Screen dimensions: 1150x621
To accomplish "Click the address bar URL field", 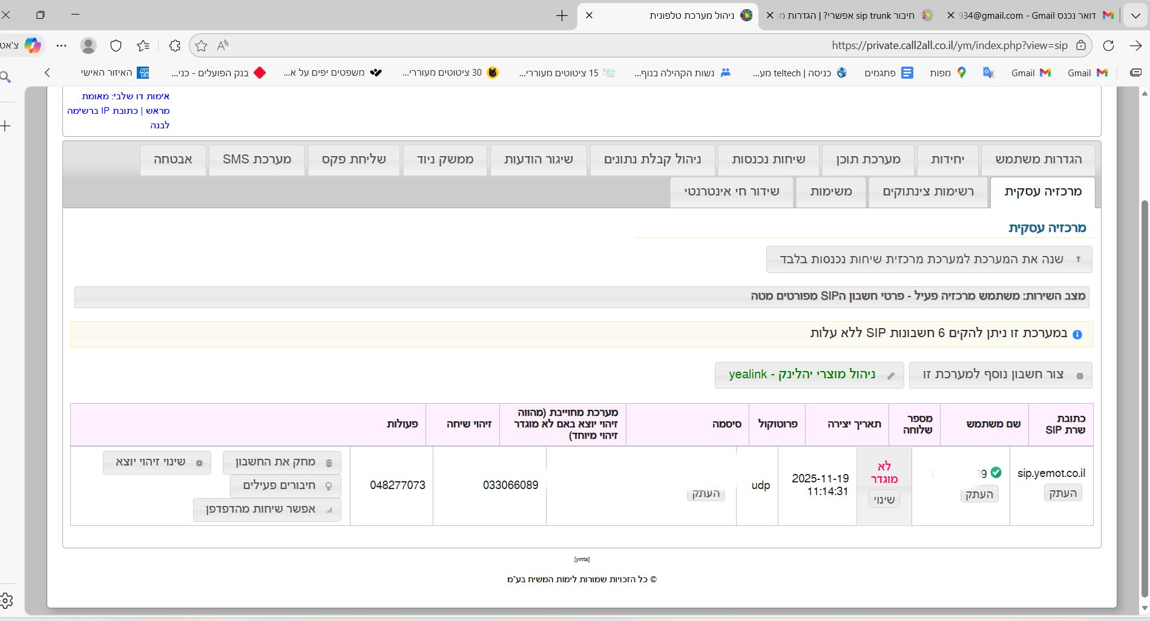I will 605,45.
